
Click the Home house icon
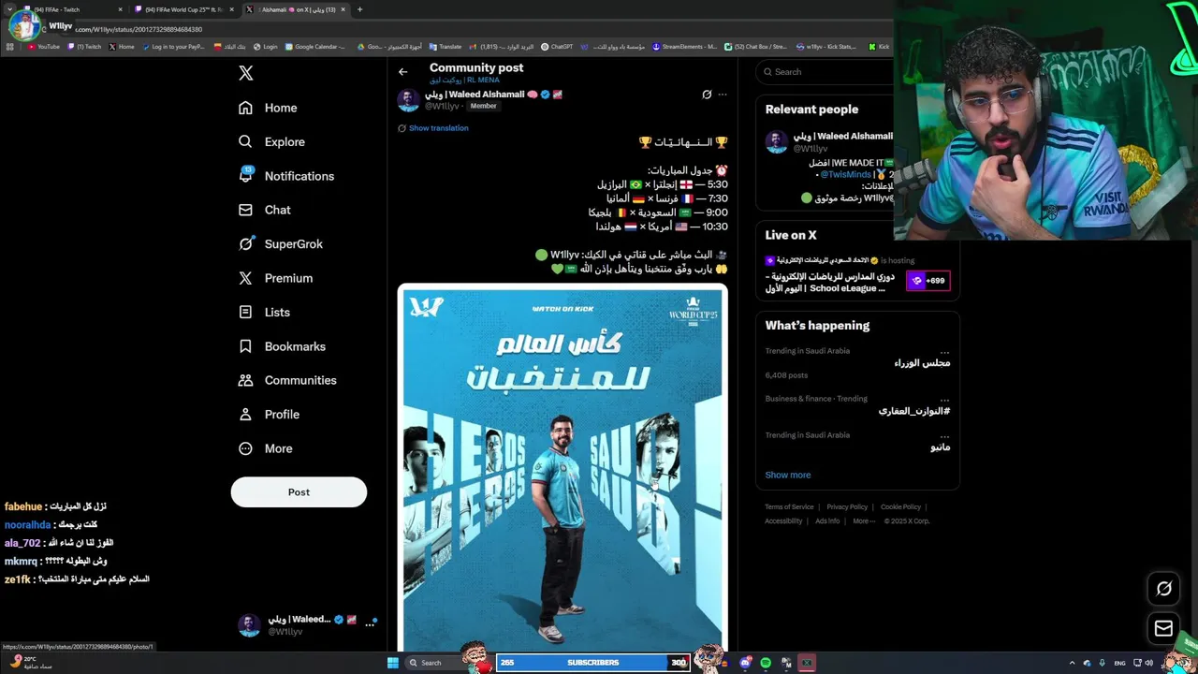tap(245, 108)
